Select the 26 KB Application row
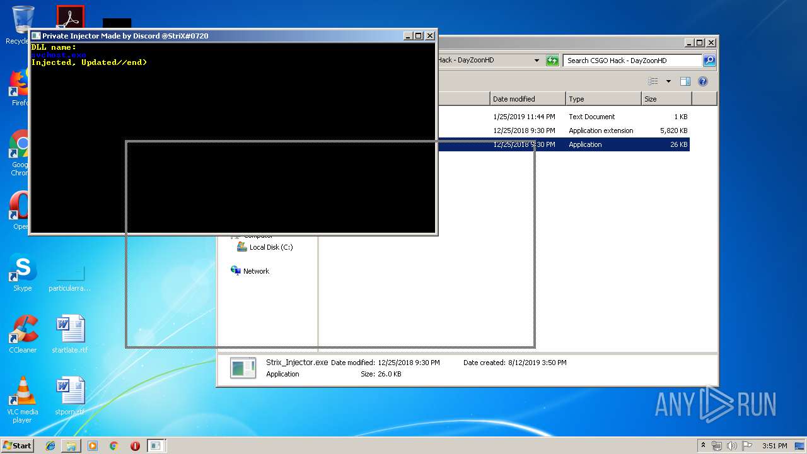807x454 pixels. click(x=564, y=144)
